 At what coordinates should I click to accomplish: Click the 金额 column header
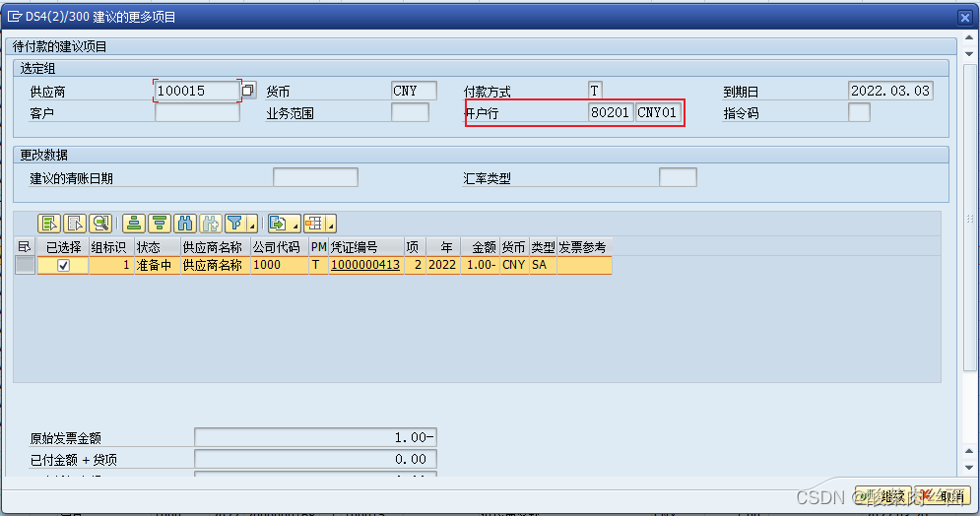(x=480, y=247)
